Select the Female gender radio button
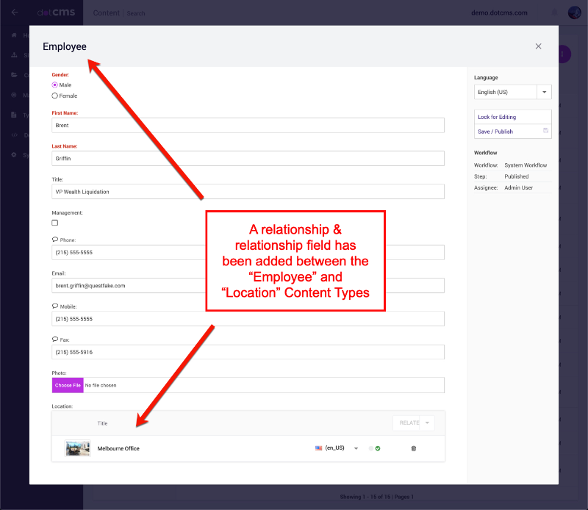588x510 pixels. click(x=55, y=96)
